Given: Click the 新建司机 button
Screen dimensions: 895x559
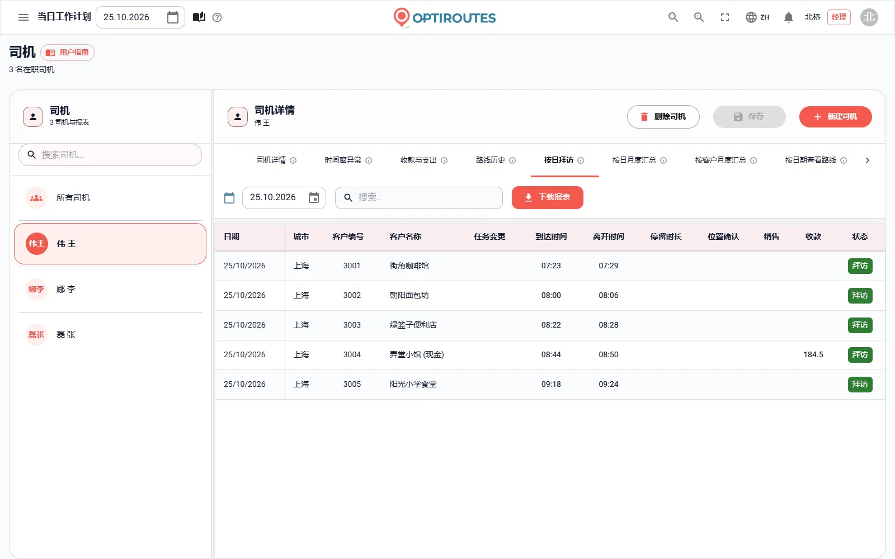Looking at the screenshot, I should pyautogui.click(x=835, y=117).
